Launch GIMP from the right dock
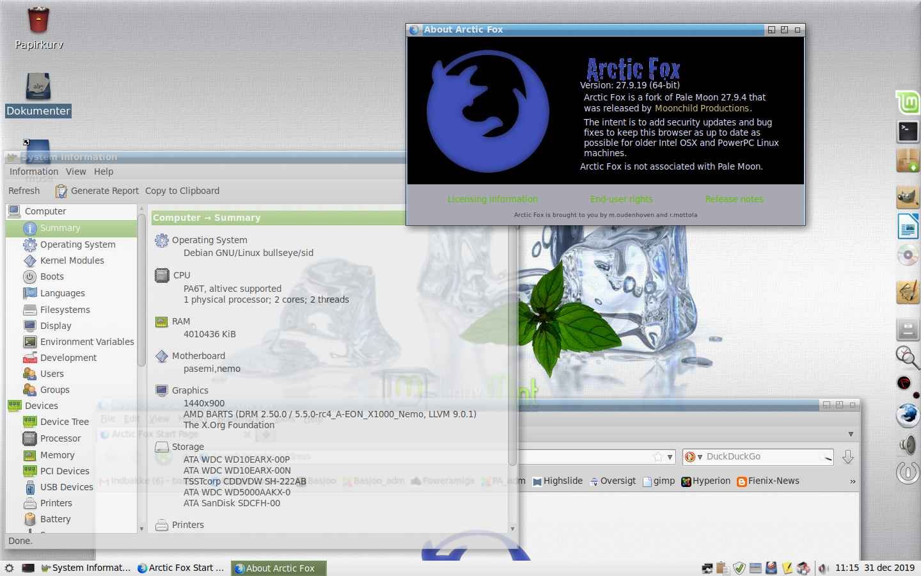The image size is (921, 576). [x=908, y=198]
